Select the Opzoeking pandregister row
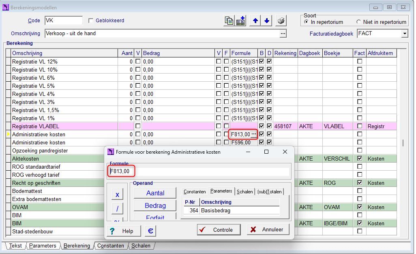This screenshot has width=416, height=254. [58, 150]
